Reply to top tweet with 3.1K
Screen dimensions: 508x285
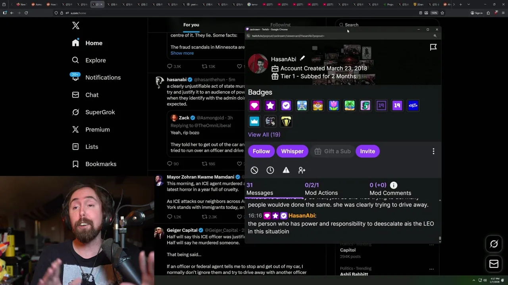tap(174, 66)
